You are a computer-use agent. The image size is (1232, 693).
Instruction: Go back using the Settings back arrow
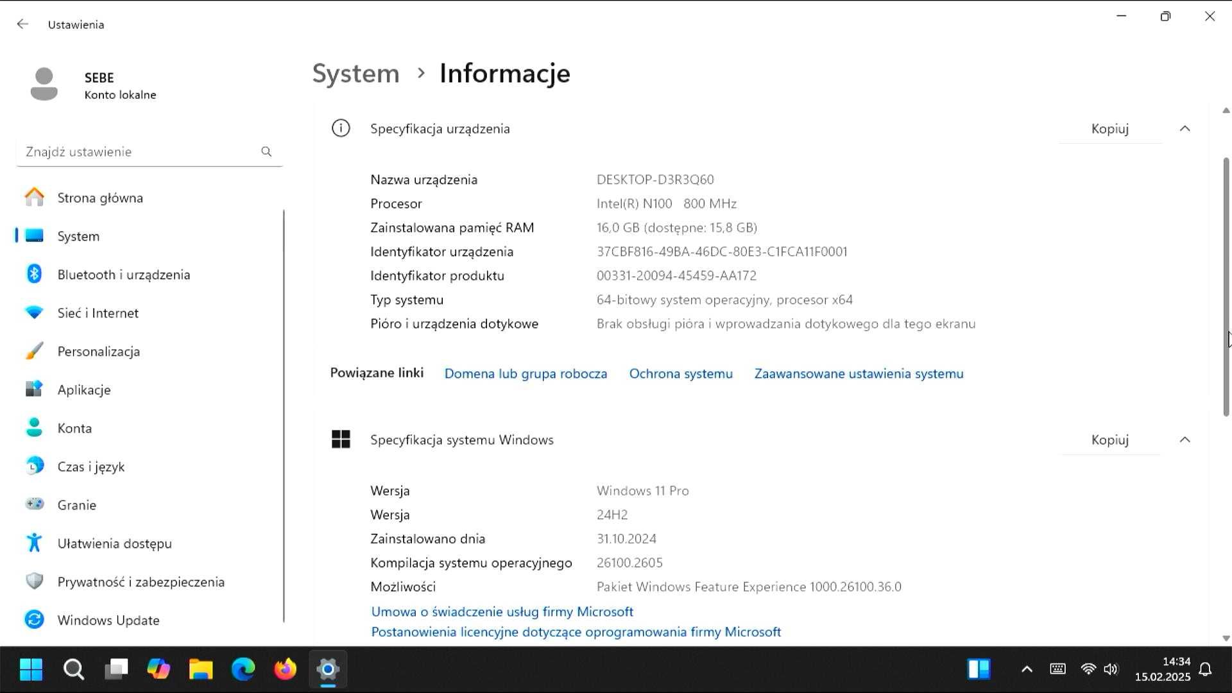[22, 24]
